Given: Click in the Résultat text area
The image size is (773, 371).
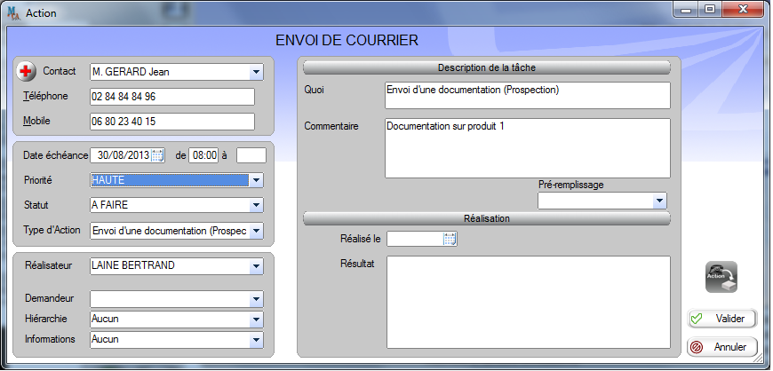Looking at the screenshot, I should point(526,302).
